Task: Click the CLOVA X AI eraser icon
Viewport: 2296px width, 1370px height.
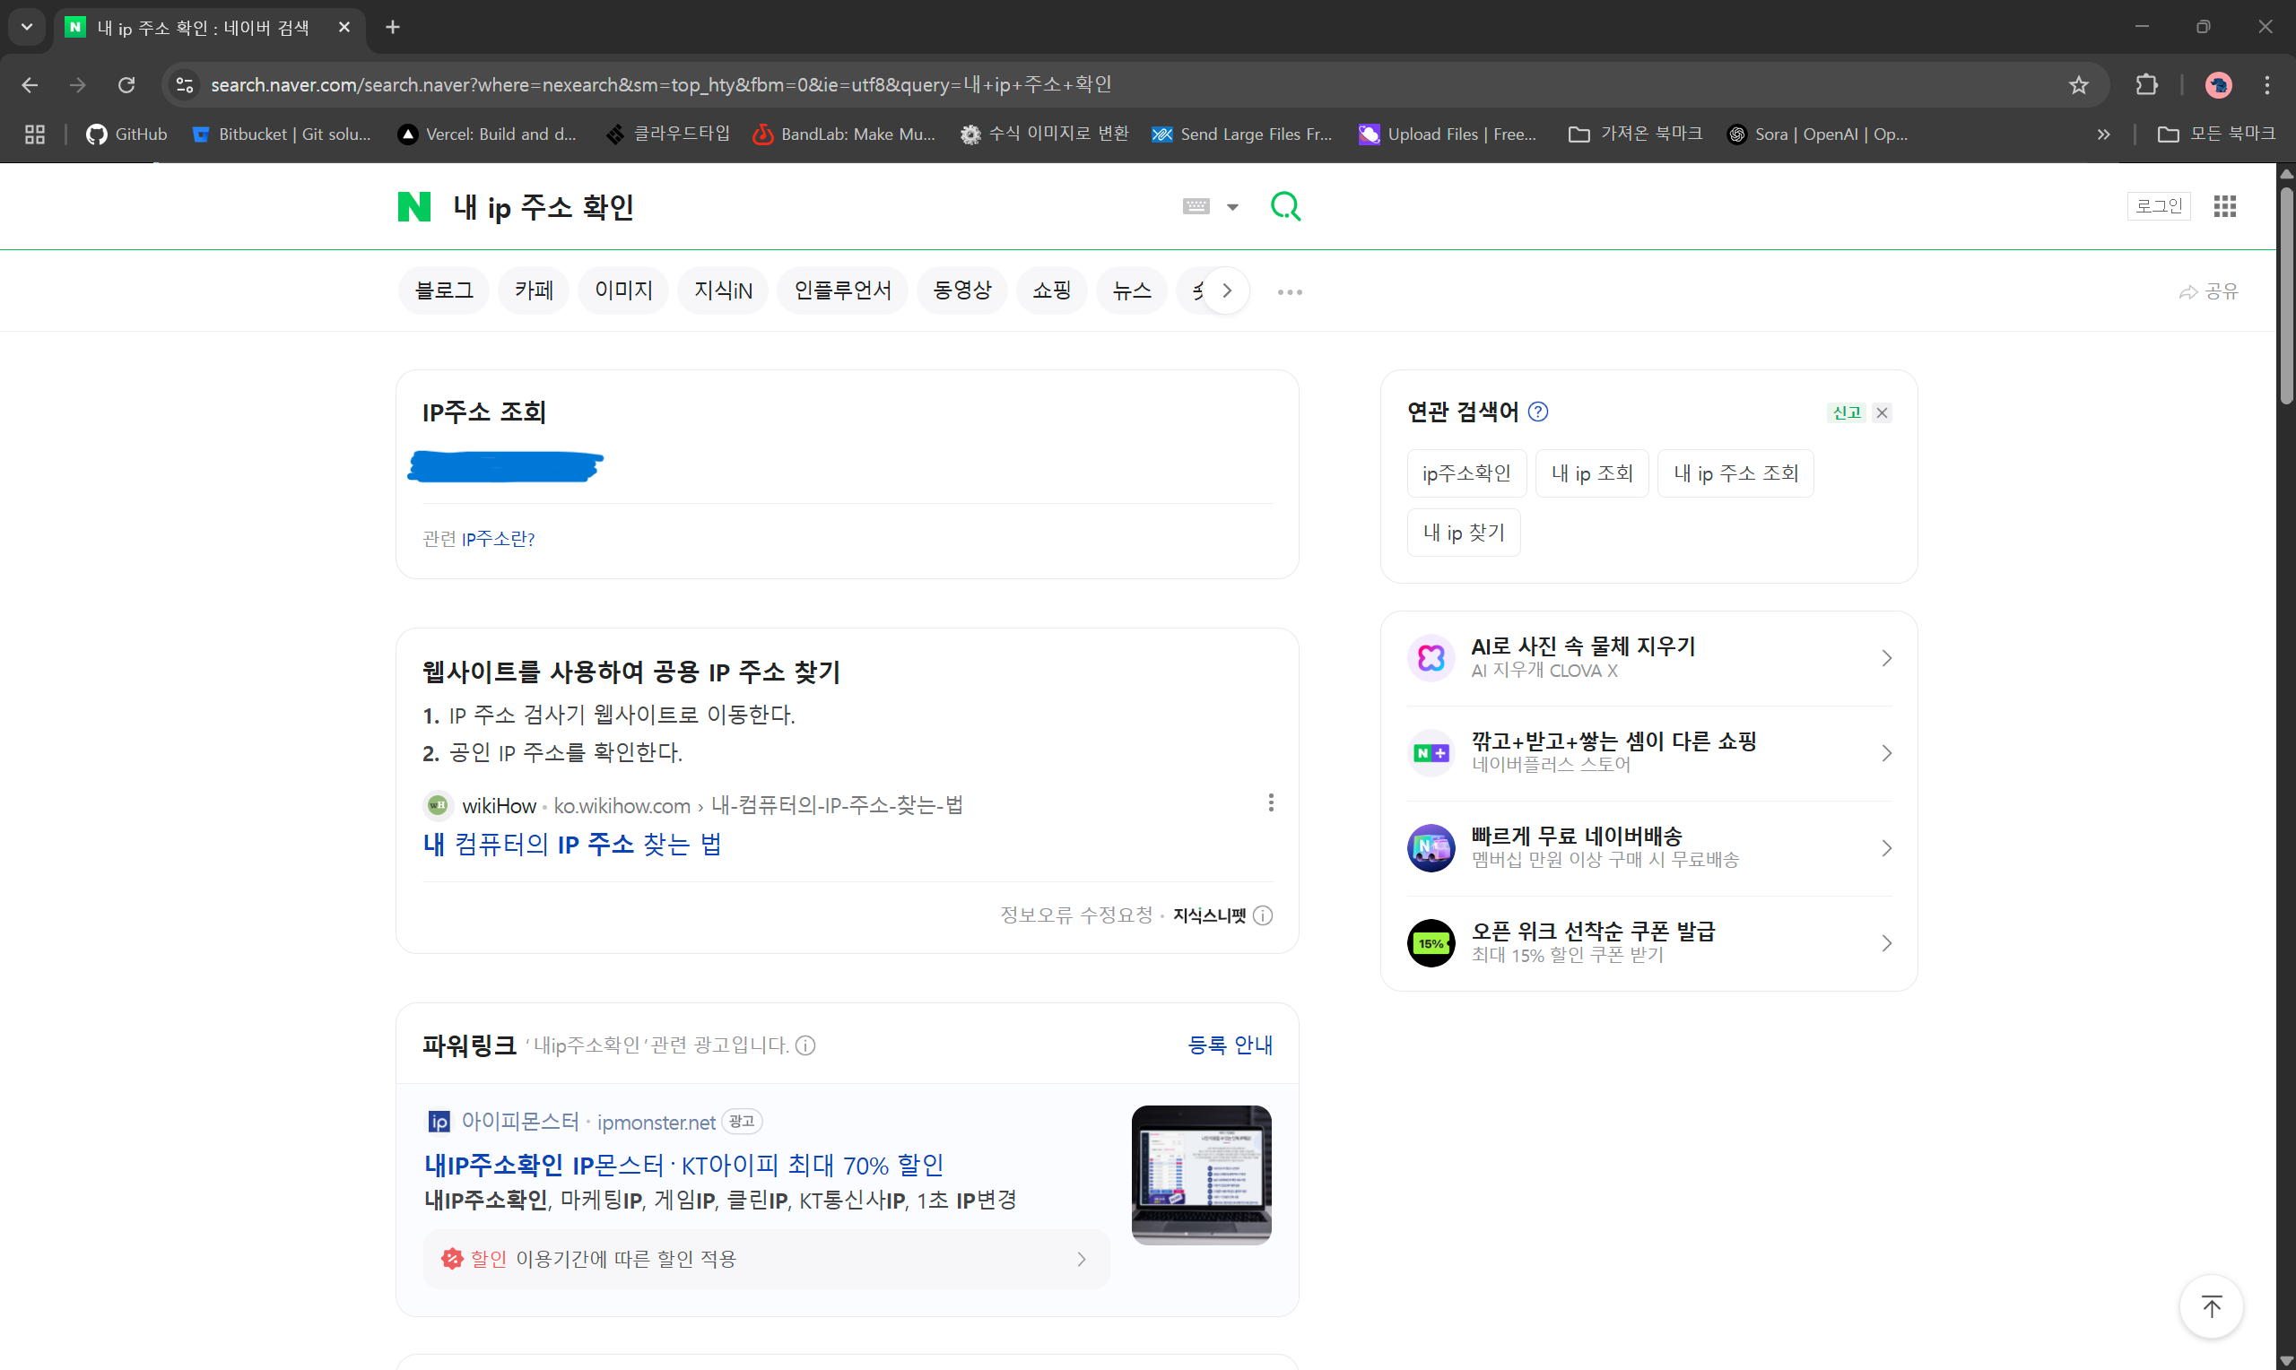Action: pos(1431,658)
